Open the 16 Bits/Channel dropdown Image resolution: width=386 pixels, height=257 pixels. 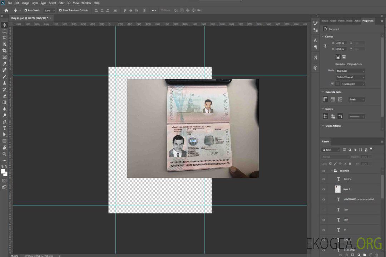click(x=350, y=77)
